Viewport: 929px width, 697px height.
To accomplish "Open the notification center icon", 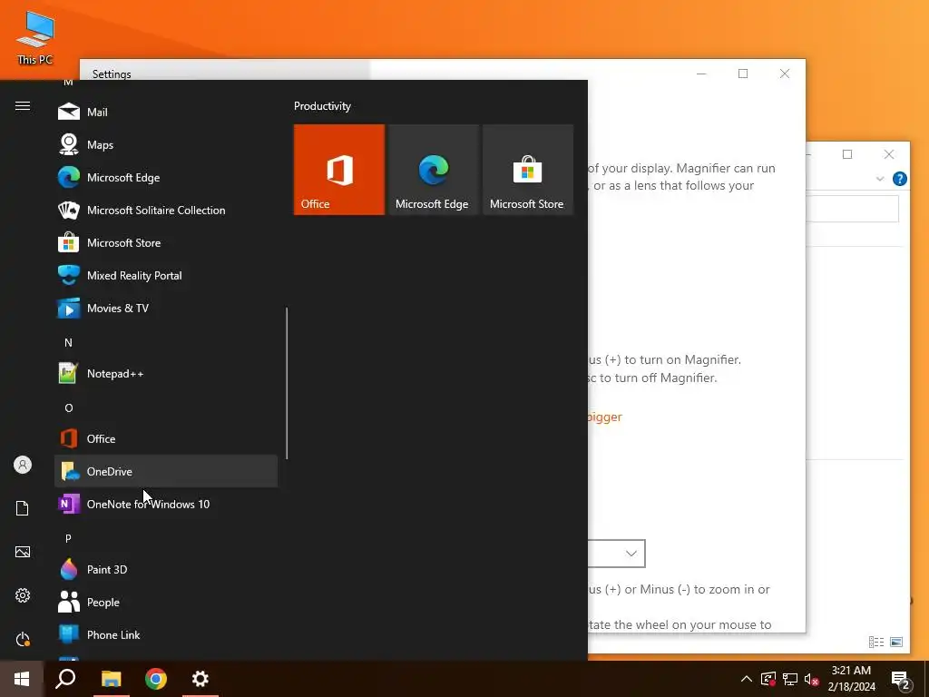I will pos(901,680).
